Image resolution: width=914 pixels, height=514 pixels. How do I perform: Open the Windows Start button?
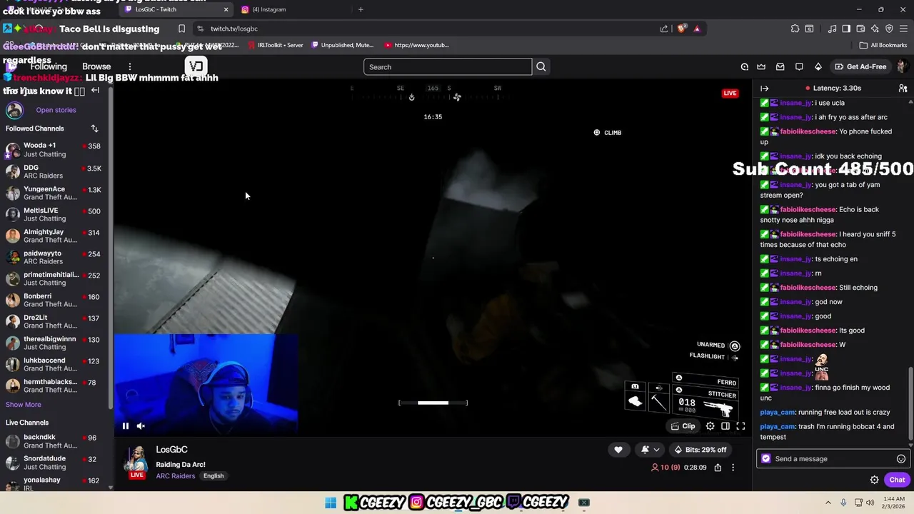(x=330, y=503)
